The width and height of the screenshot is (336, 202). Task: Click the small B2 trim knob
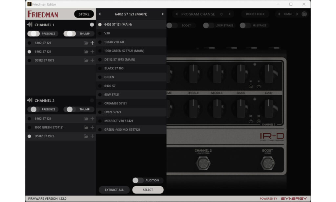[251, 121]
